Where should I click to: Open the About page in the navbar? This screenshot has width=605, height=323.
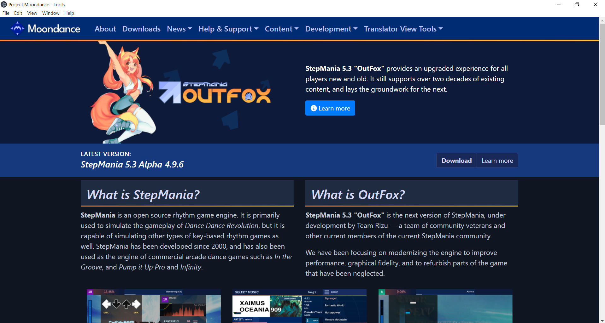coord(105,29)
